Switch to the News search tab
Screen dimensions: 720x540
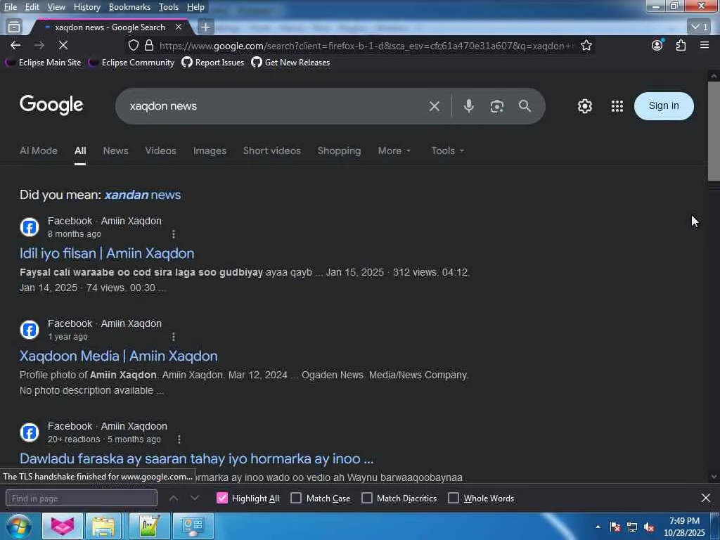(115, 150)
